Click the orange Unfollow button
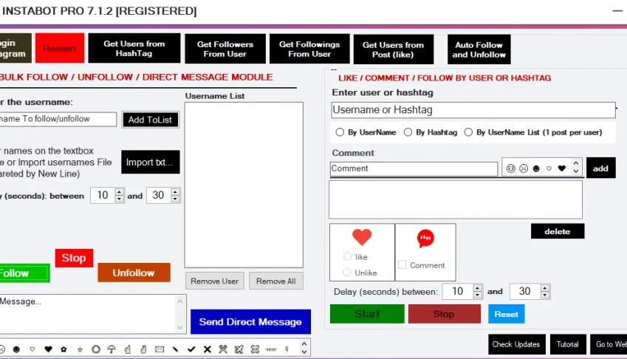This screenshot has width=627, height=359. [x=134, y=273]
